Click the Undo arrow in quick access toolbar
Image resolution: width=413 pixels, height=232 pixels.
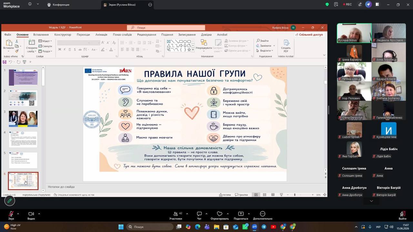pyautogui.click(x=10, y=62)
